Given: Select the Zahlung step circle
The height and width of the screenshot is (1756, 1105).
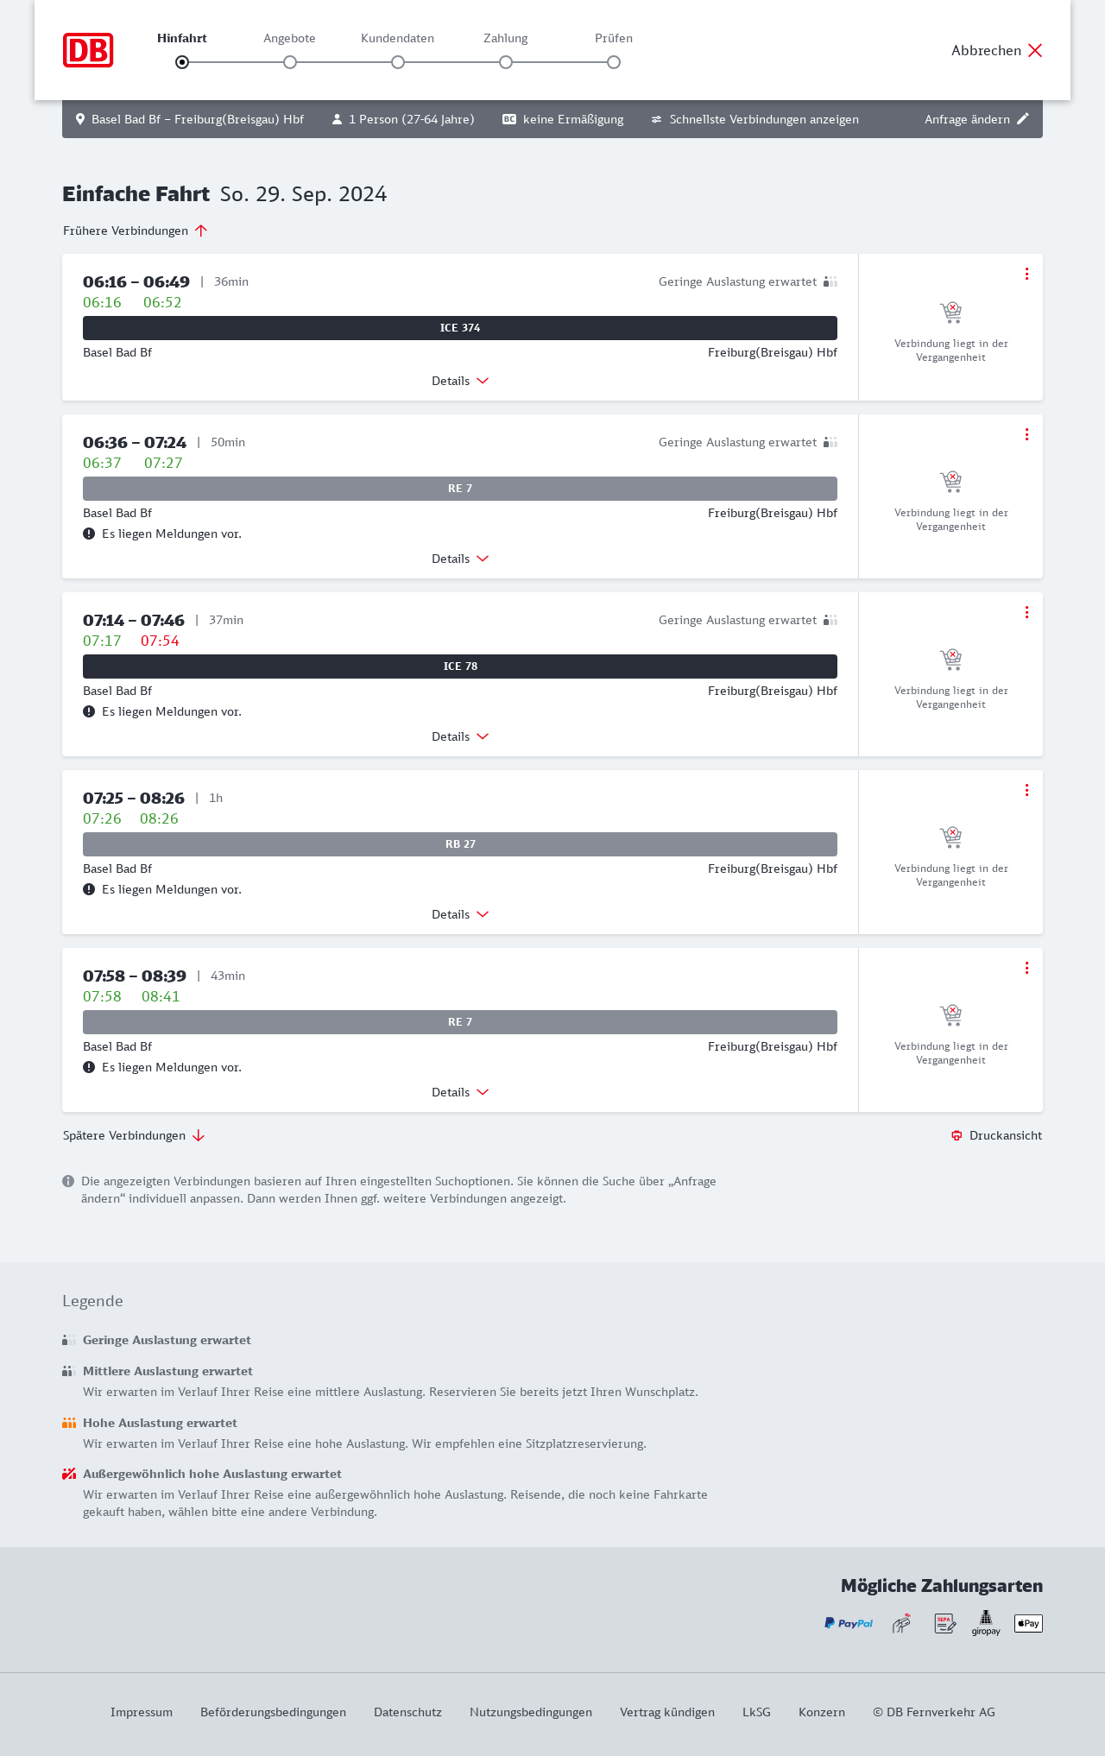Looking at the screenshot, I should [x=506, y=62].
